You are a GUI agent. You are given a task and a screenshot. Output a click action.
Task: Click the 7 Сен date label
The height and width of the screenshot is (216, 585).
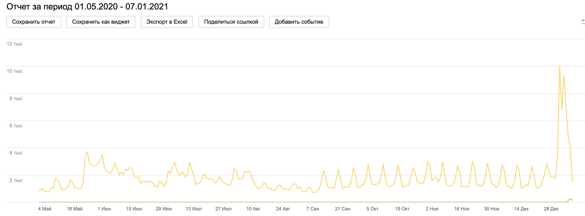point(313,209)
